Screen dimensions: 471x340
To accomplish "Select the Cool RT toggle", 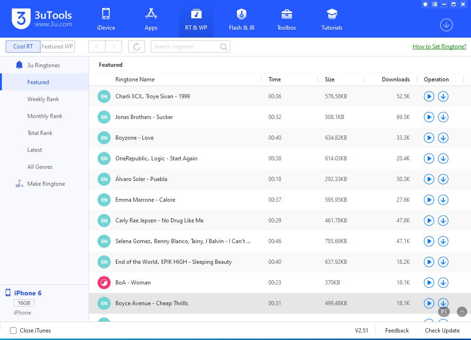I will (23, 47).
